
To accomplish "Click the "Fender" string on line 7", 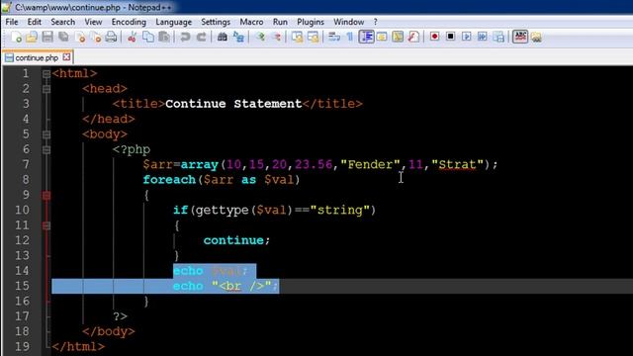I will coord(370,164).
